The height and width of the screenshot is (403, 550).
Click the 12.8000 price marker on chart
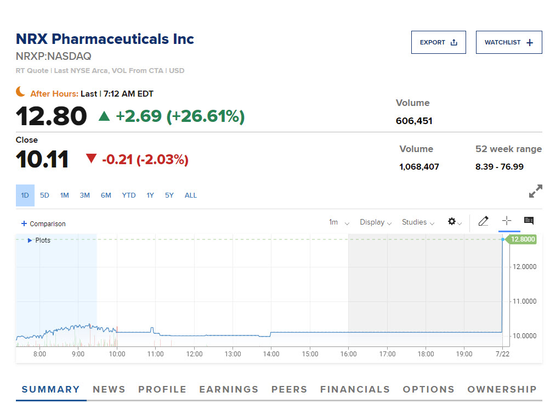coord(522,239)
